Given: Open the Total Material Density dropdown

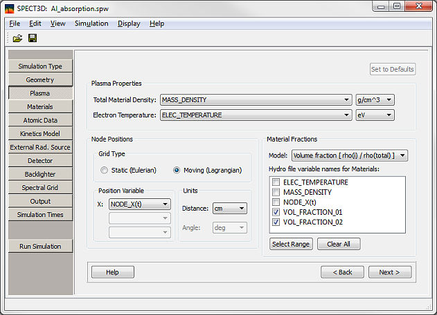Looking at the screenshot, I should coord(256,99).
